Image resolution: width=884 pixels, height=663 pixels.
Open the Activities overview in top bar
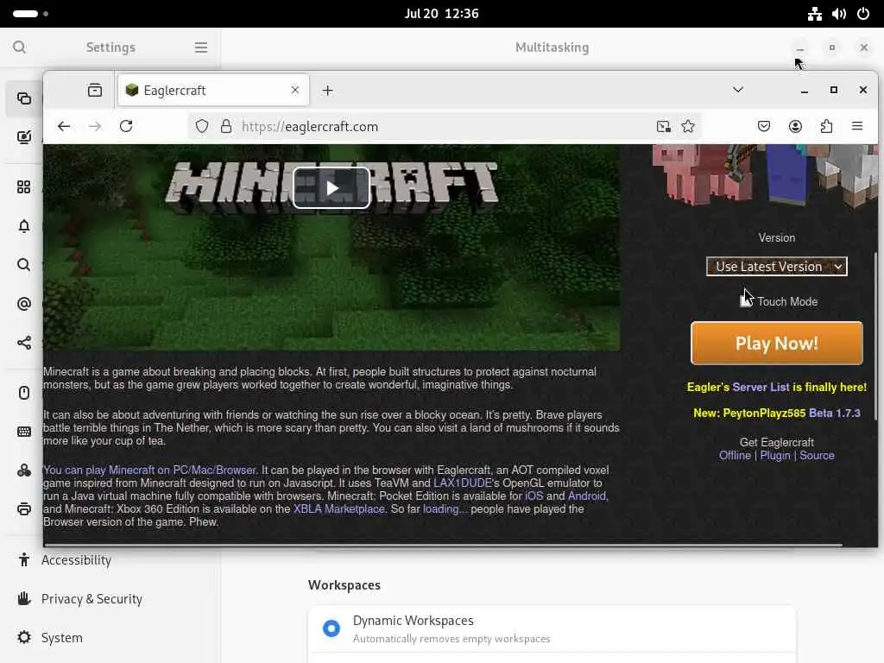(x=30, y=14)
